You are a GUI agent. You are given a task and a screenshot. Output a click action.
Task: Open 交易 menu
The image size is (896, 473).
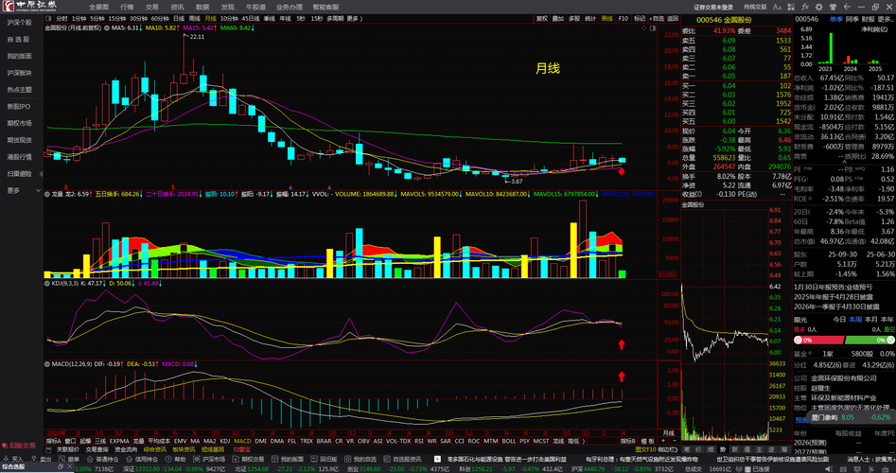pyautogui.click(x=152, y=7)
